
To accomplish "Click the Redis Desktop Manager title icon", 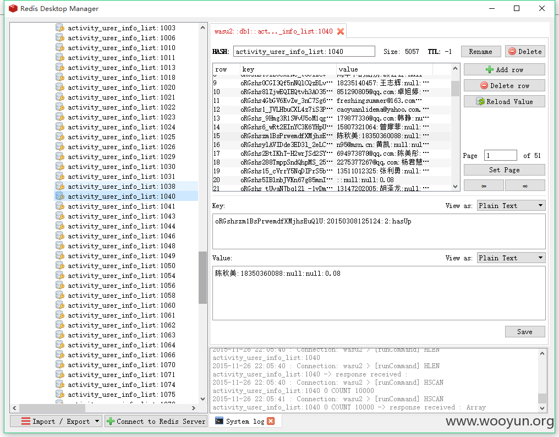I will [13, 8].
